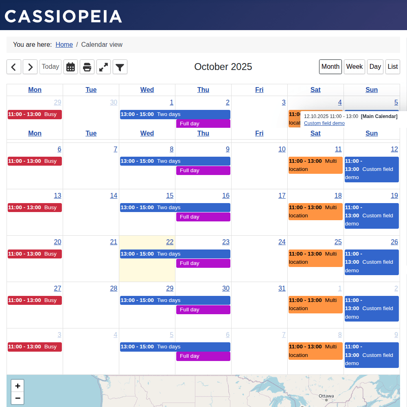Switch to Week view
This screenshot has height=407, width=407.
pos(354,66)
